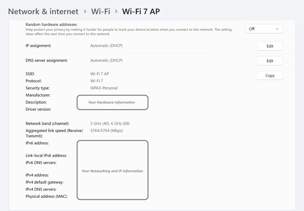This screenshot has width=304, height=211.
Task: Click Edit button for IP assignment
Action: pyautogui.click(x=270, y=46)
